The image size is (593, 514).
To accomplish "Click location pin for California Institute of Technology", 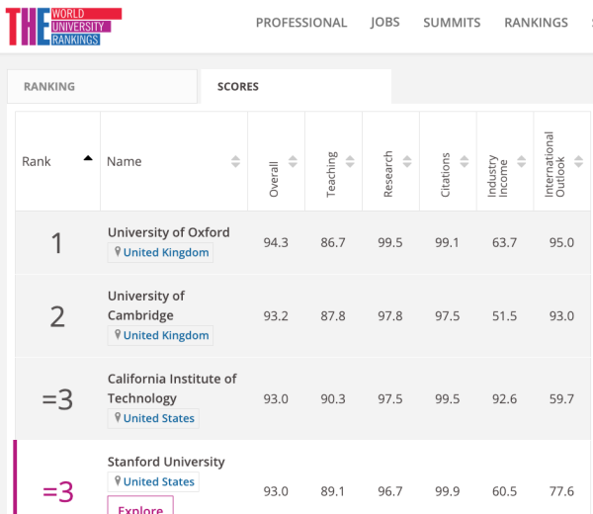I will point(118,417).
